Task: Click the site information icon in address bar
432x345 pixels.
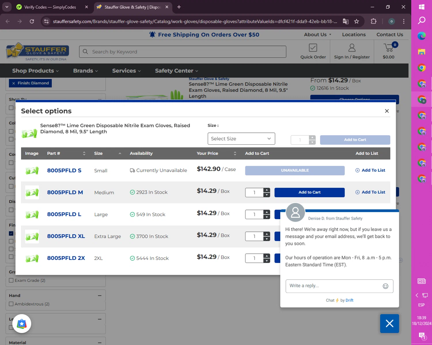Action: [46, 21]
